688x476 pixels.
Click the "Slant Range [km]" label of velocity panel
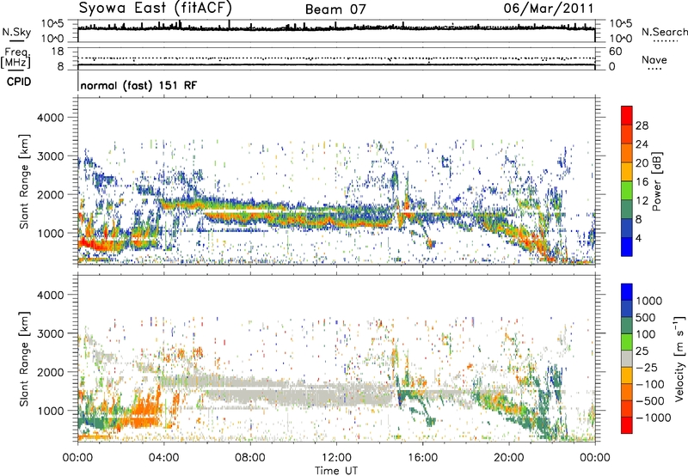24,358
